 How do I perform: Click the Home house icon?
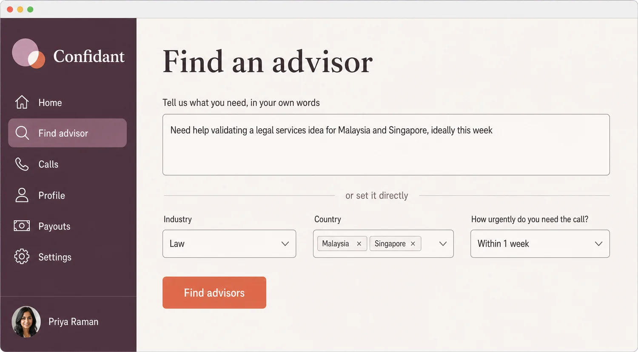22,102
